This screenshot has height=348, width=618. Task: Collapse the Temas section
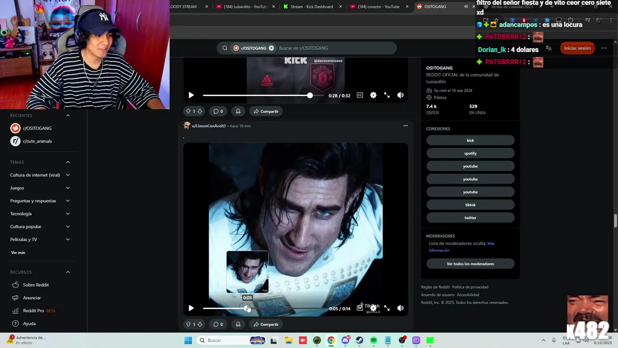[x=68, y=162]
